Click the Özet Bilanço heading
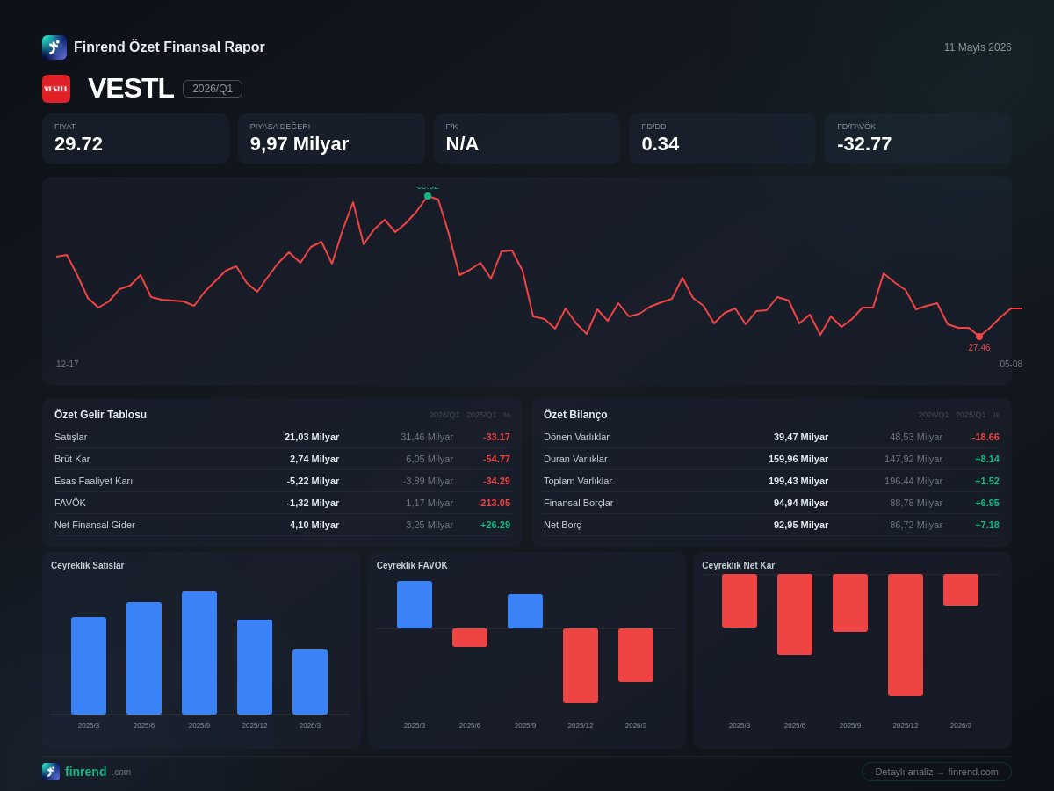The height and width of the screenshot is (791, 1054). 575,415
